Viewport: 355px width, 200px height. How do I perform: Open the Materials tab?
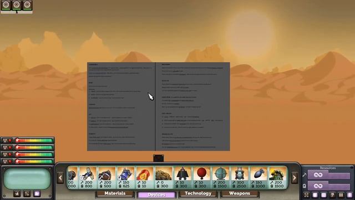(115, 194)
